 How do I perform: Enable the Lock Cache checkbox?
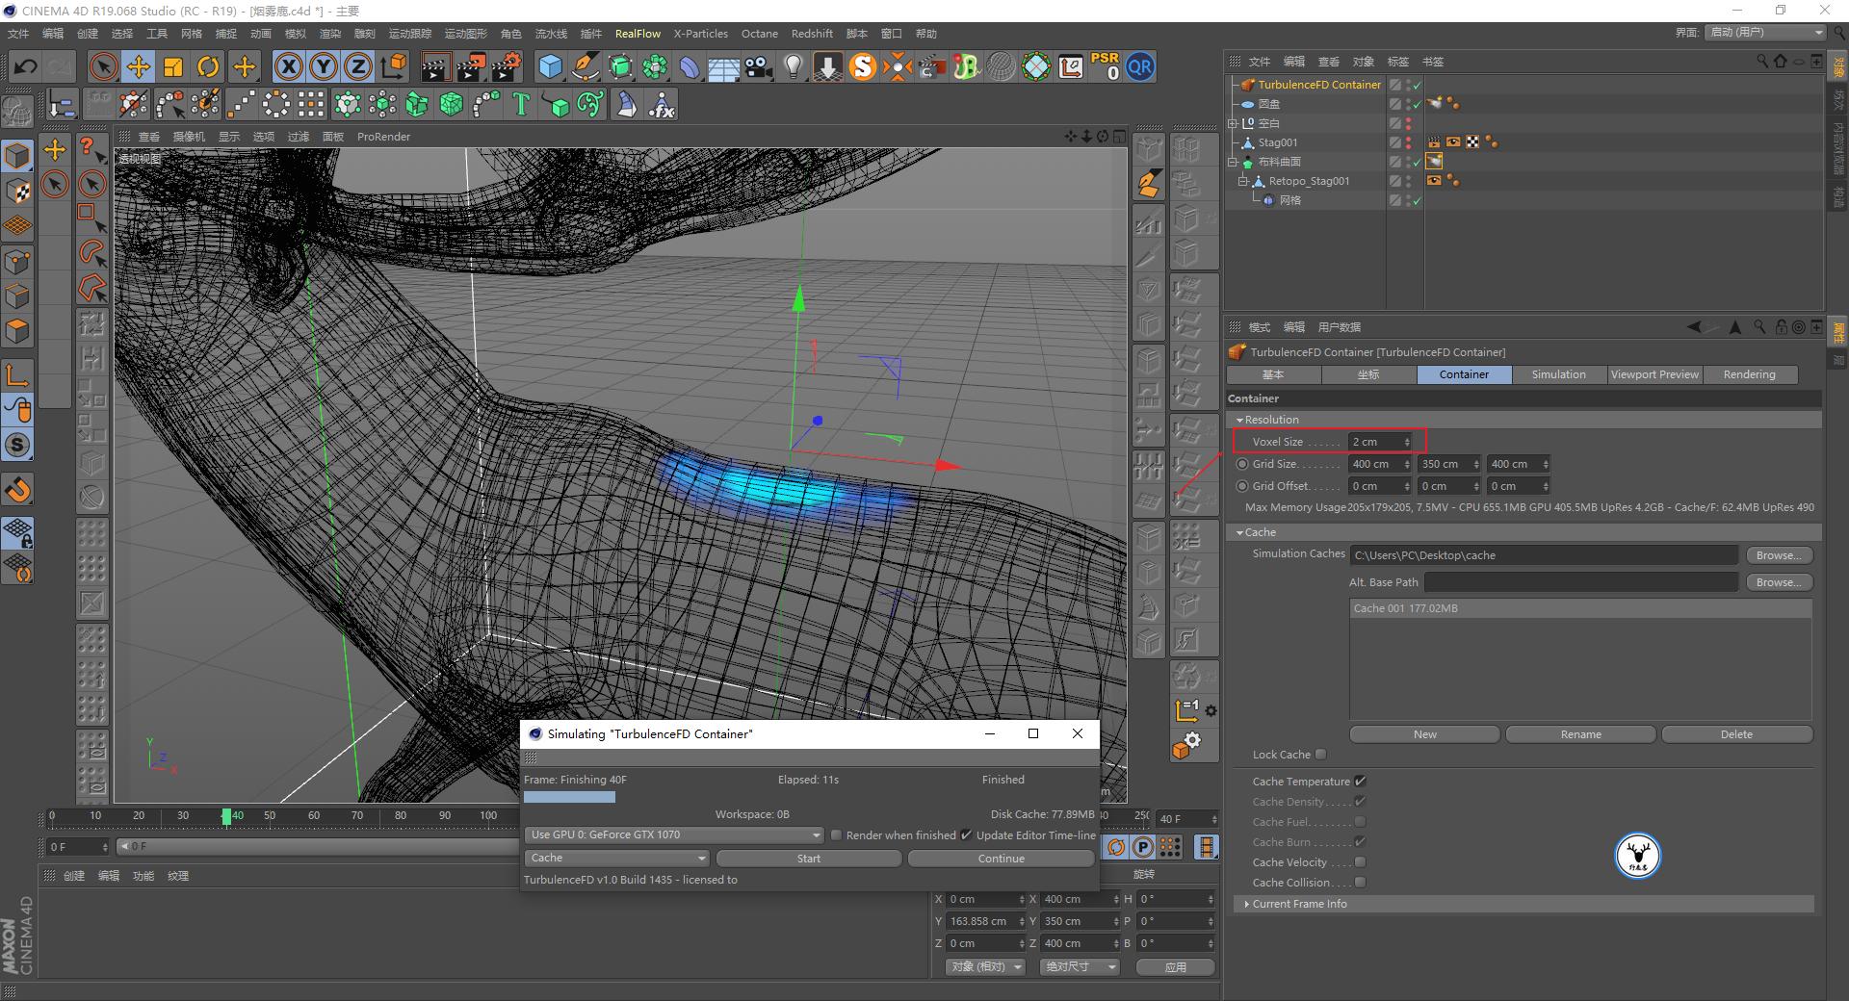point(1320,754)
